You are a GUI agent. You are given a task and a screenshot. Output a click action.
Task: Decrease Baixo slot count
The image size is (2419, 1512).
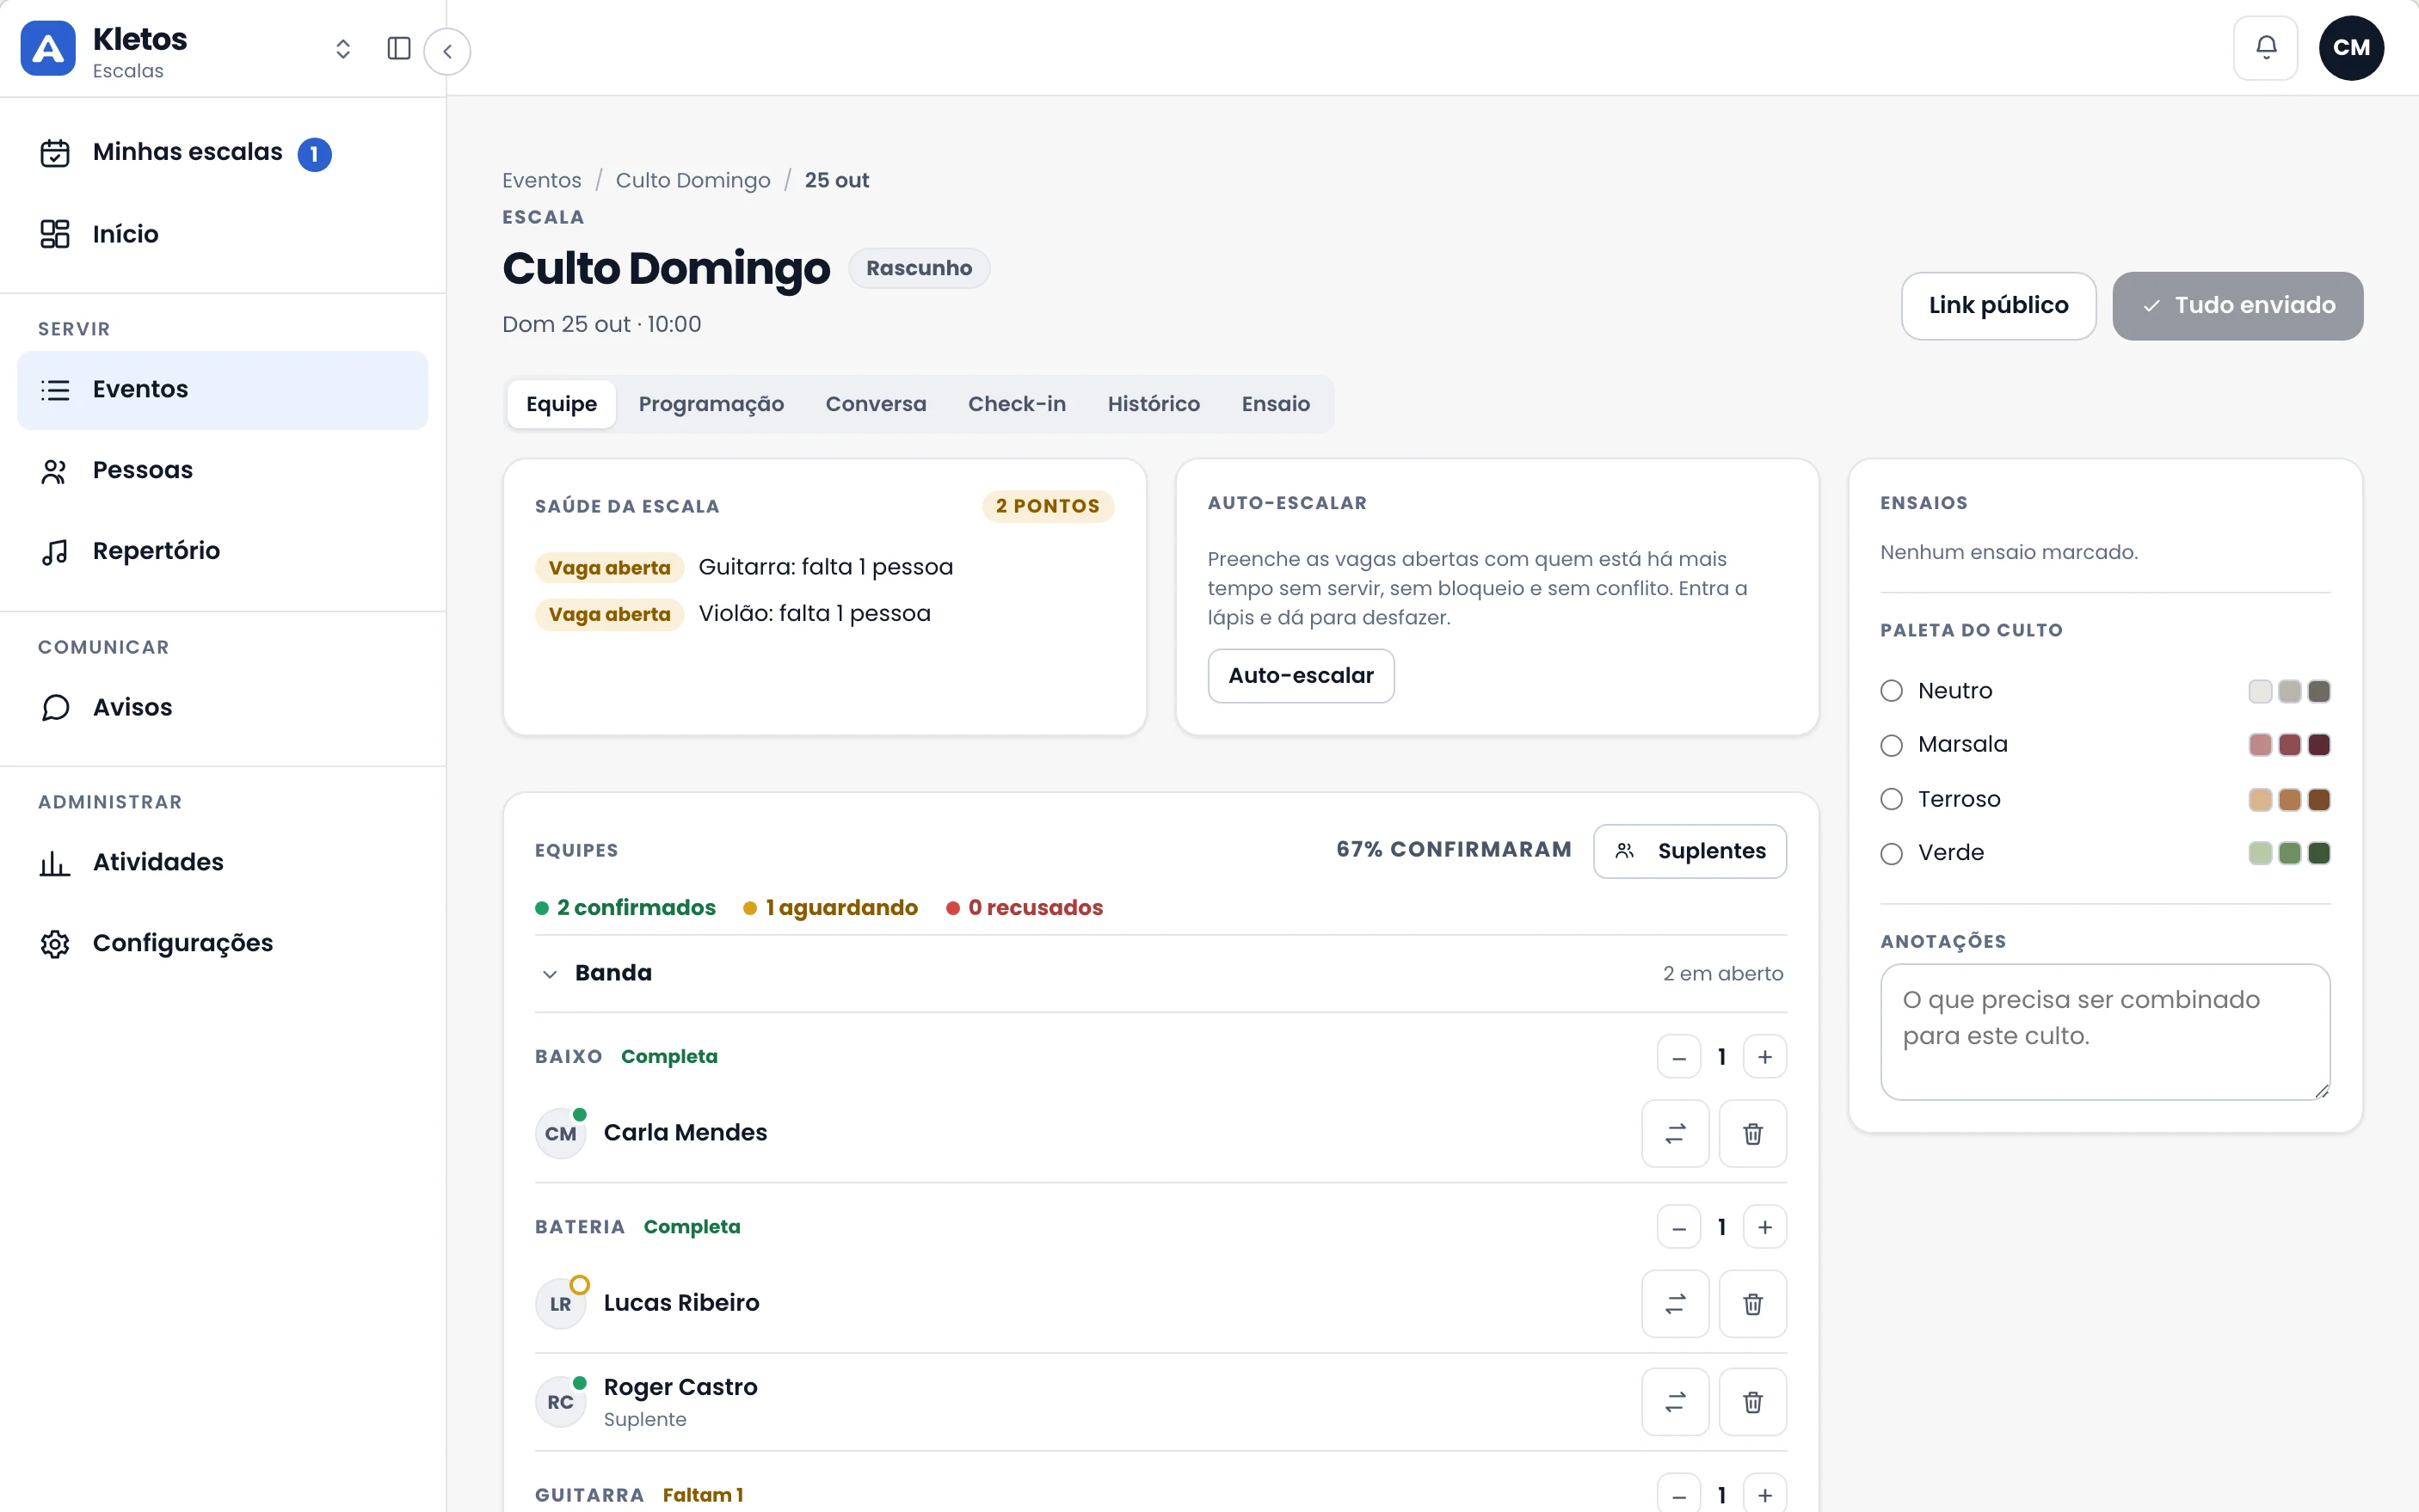pyautogui.click(x=1679, y=1056)
